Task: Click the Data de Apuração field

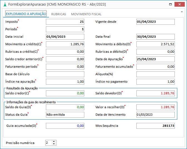Action: click(155, 59)
